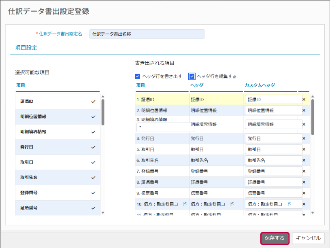Screen dimensions: 330x248
Task: Remove the 10. 借方：勘定科目コード row with X
Action: 304,204
